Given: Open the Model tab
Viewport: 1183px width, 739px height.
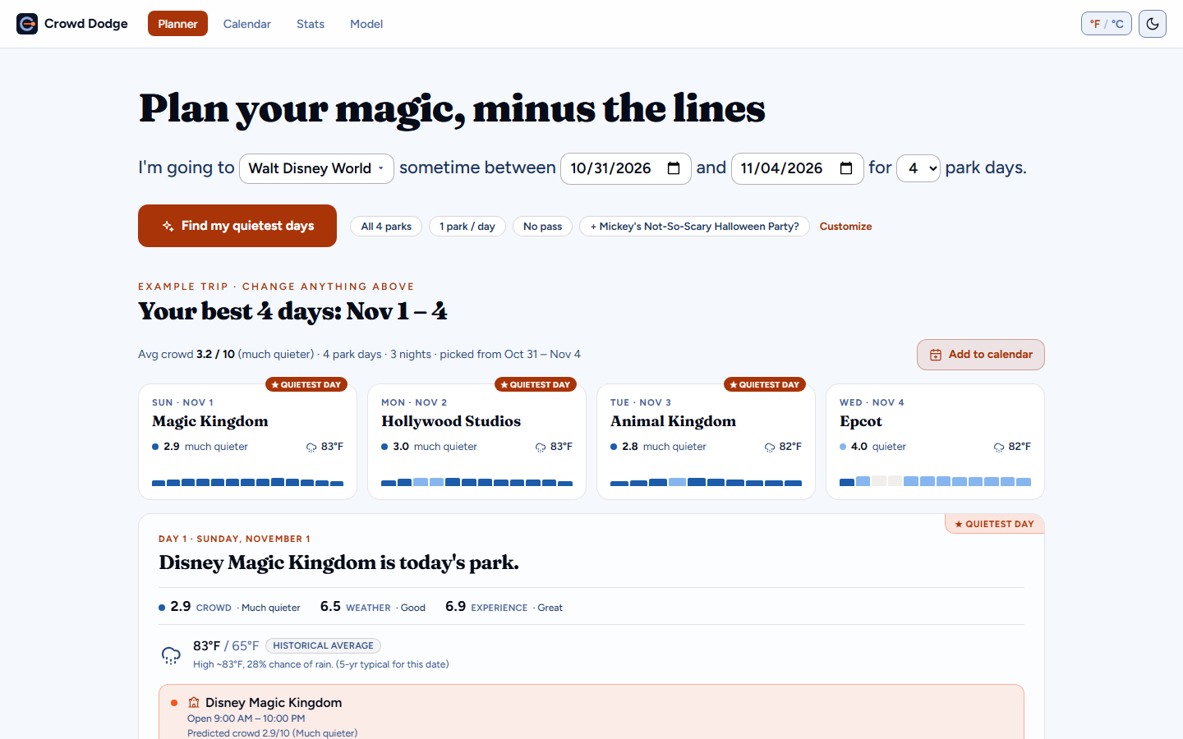Looking at the screenshot, I should click(x=366, y=24).
